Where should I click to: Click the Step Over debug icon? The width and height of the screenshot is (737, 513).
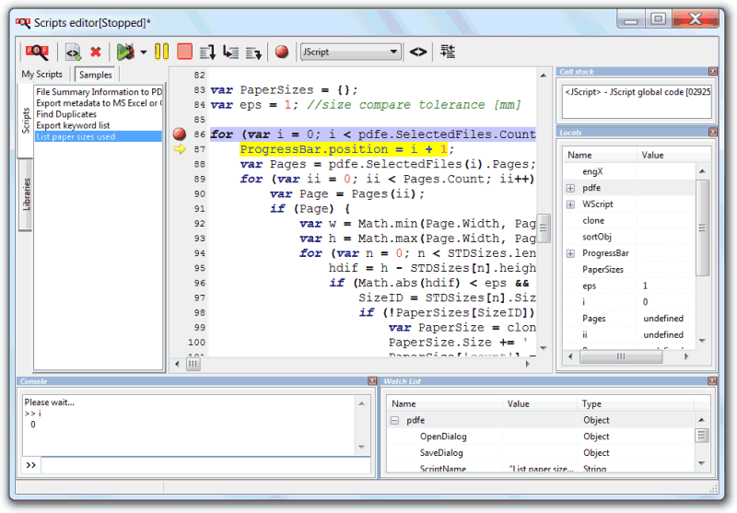(207, 52)
